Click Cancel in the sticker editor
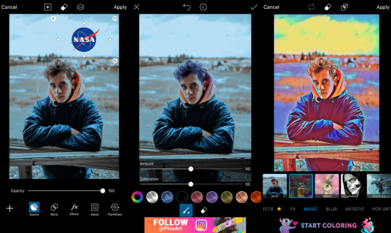 pos(10,7)
